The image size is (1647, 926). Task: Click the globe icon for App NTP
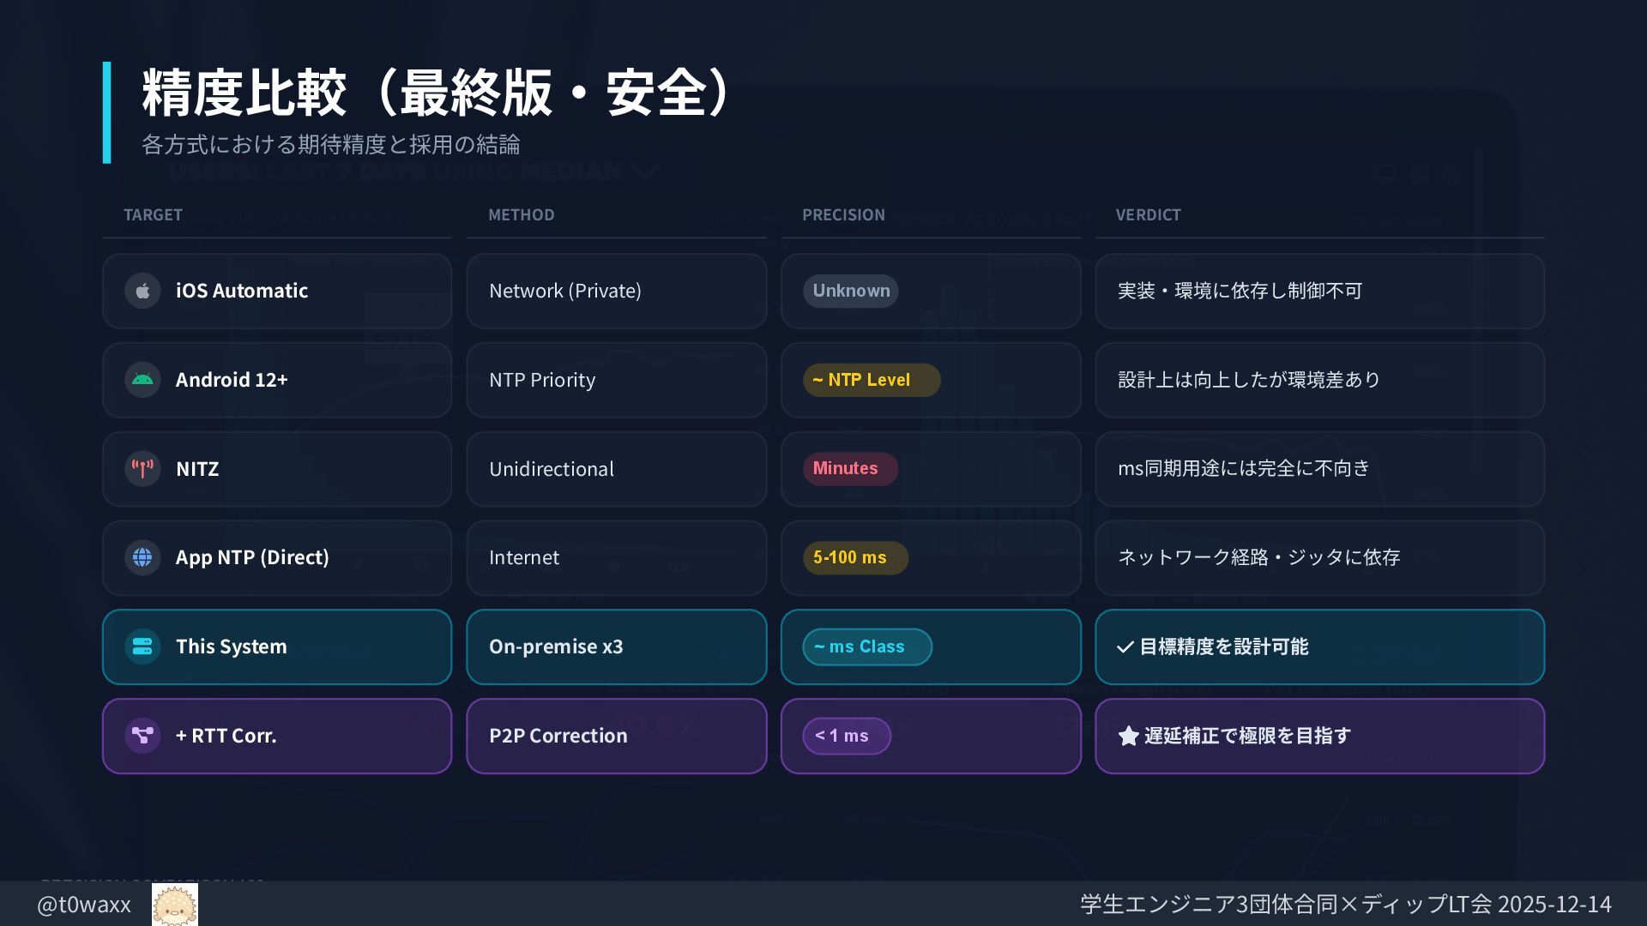[142, 557]
